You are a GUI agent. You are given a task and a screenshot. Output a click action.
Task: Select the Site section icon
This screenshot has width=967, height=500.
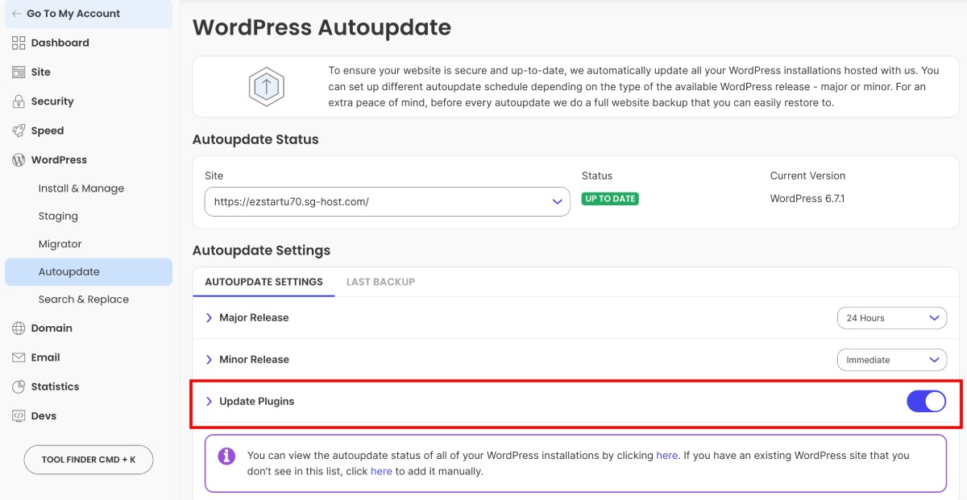click(x=18, y=72)
